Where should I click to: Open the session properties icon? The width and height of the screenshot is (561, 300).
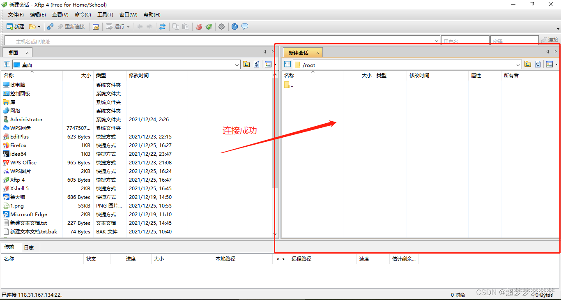tap(96, 27)
